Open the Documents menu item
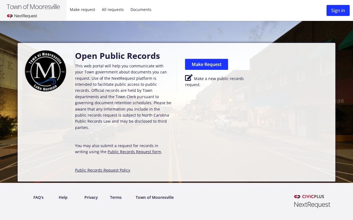Screen dimensions: 353x220 [x=141, y=10]
